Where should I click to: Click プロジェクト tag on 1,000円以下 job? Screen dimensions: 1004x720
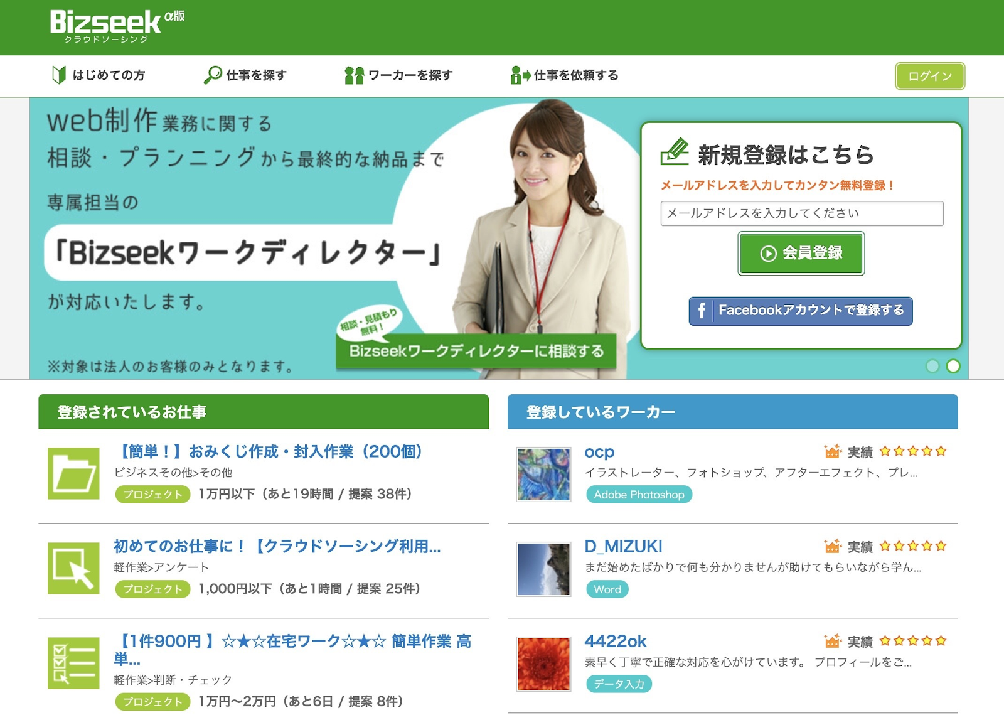tap(152, 589)
